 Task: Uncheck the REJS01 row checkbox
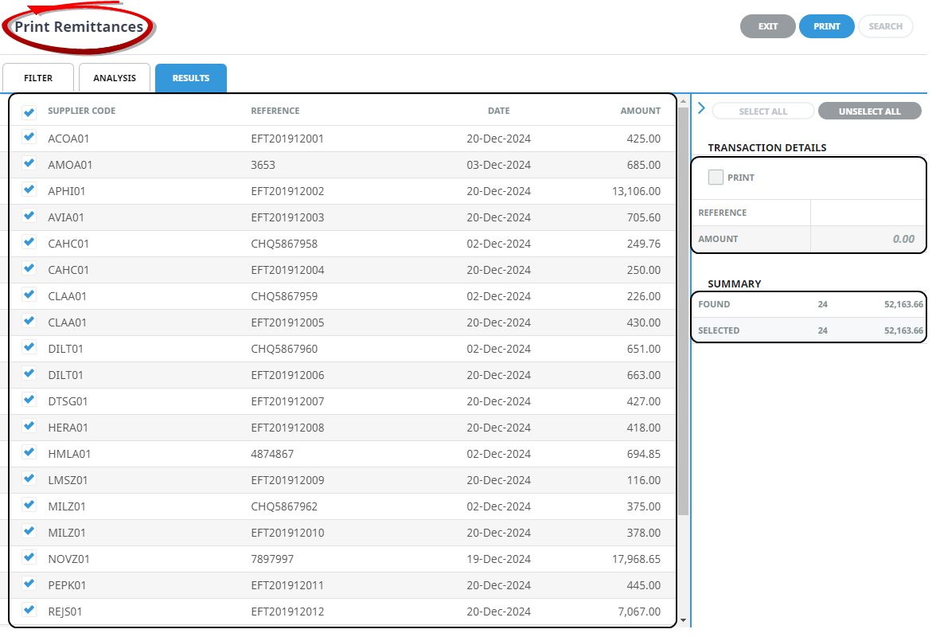click(x=29, y=610)
